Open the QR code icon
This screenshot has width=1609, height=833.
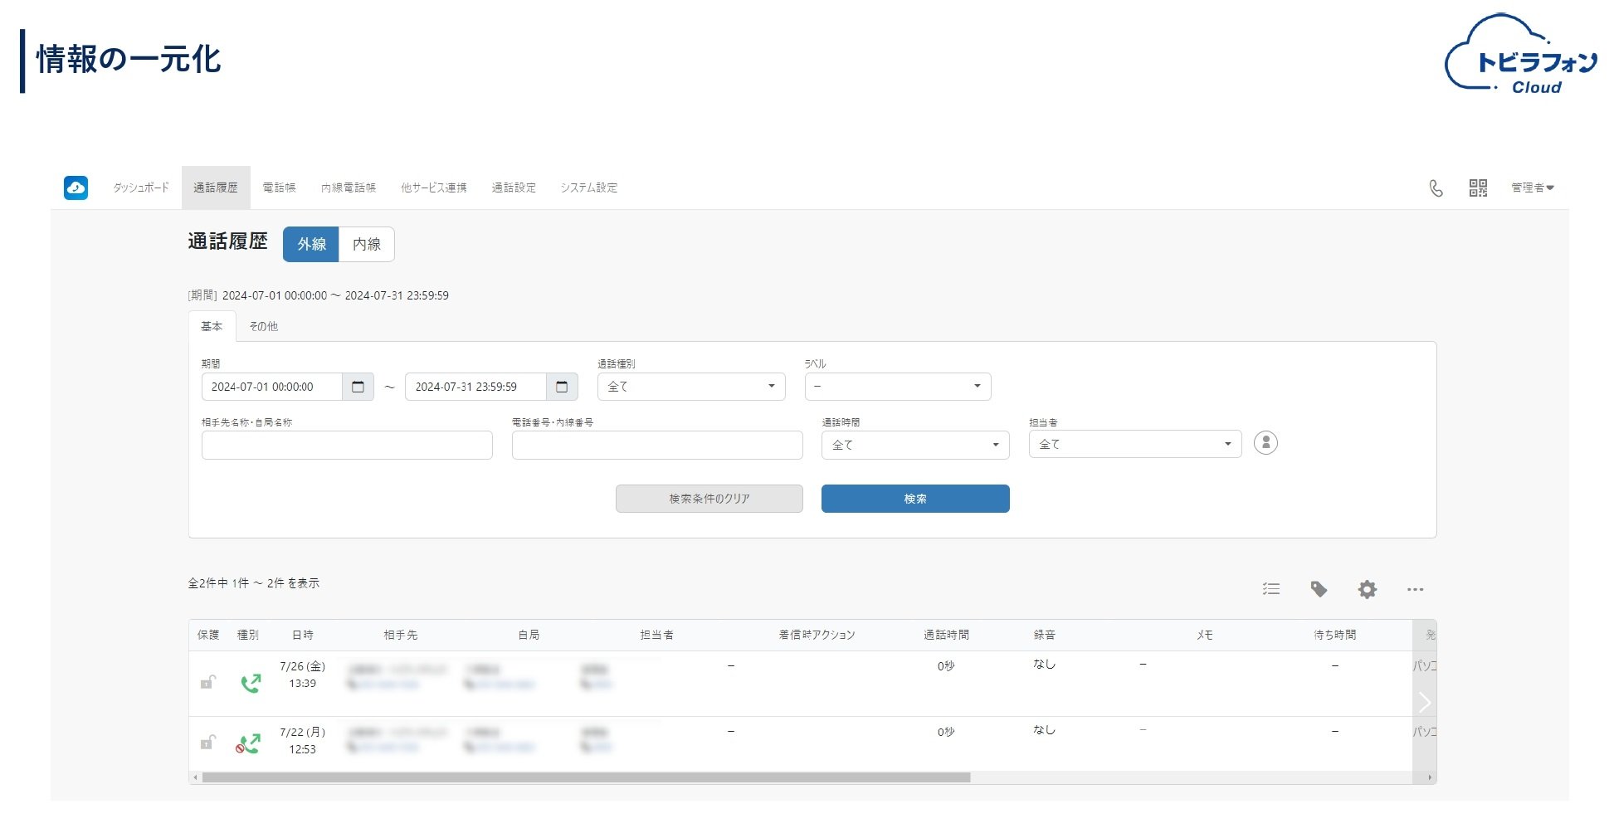1478,188
